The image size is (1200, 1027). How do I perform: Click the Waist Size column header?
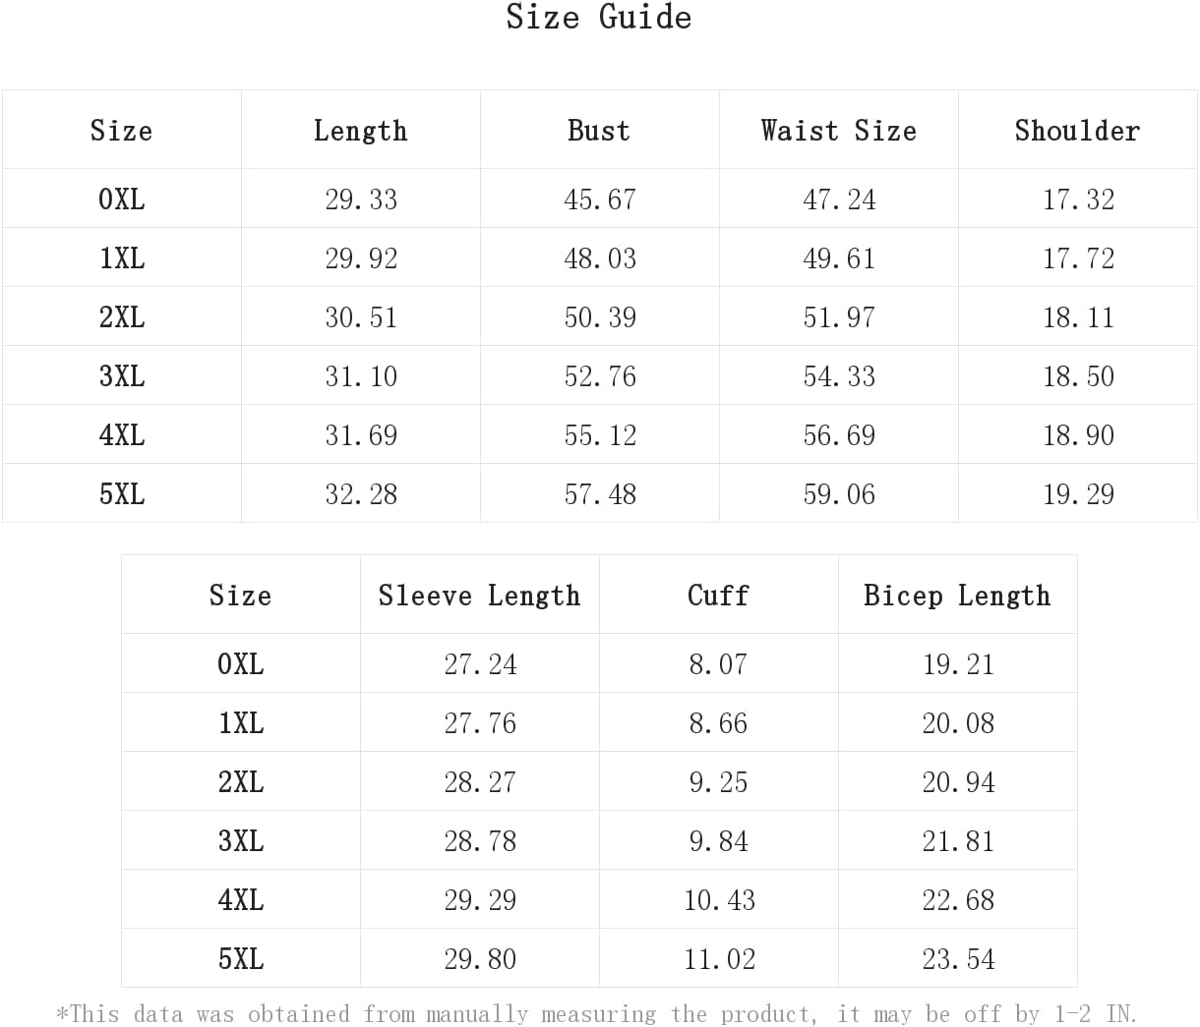(838, 131)
